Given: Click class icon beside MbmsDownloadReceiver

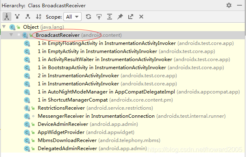Looking at the screenshot, I should 27,140.
